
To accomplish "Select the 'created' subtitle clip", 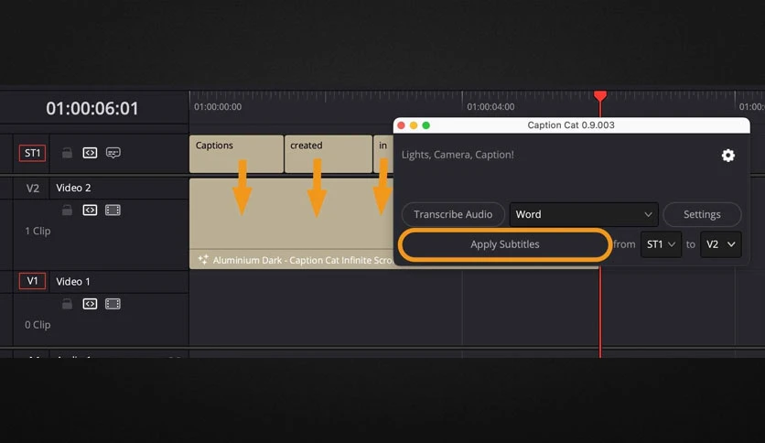I will pyautogui.click(x=329, y=154).
